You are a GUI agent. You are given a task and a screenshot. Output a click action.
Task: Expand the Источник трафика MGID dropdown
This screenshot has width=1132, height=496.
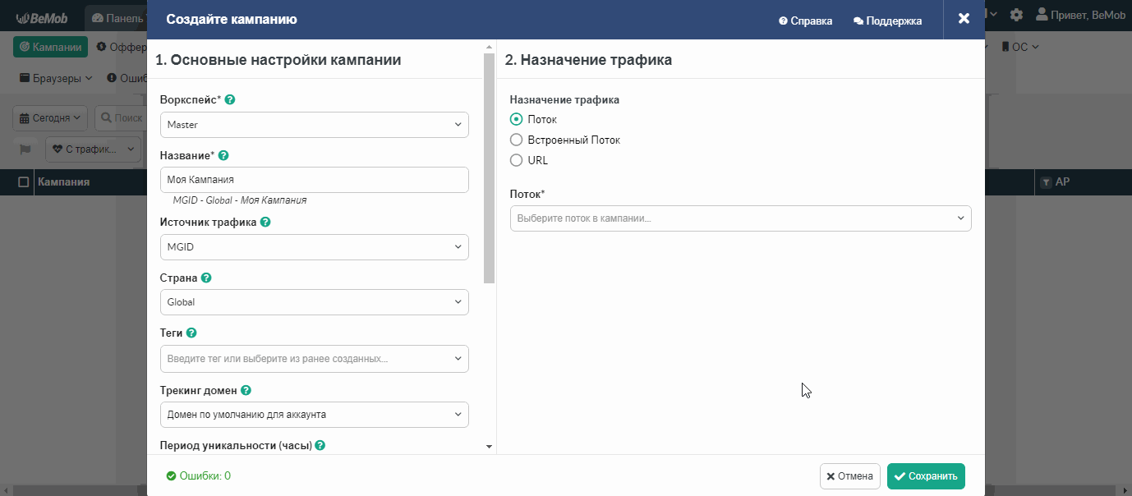click(x=315, y=247)
